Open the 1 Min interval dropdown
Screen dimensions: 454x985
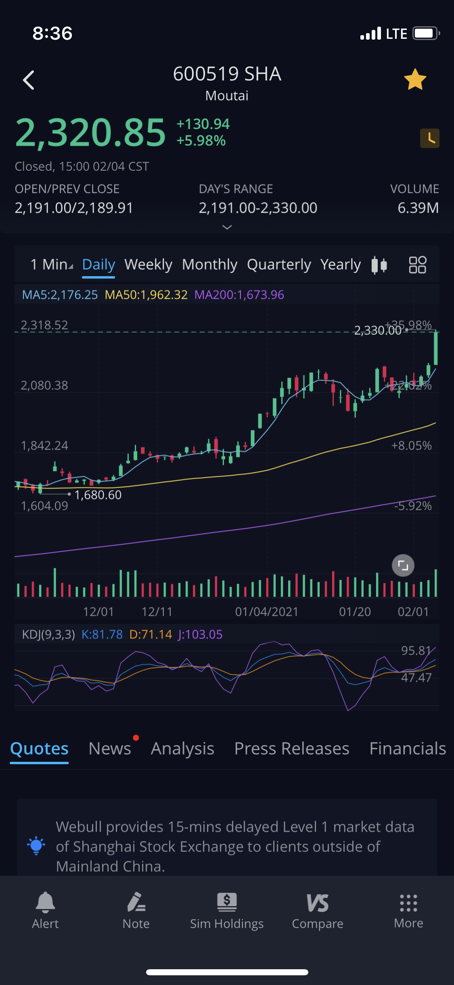tap(52, 264)
